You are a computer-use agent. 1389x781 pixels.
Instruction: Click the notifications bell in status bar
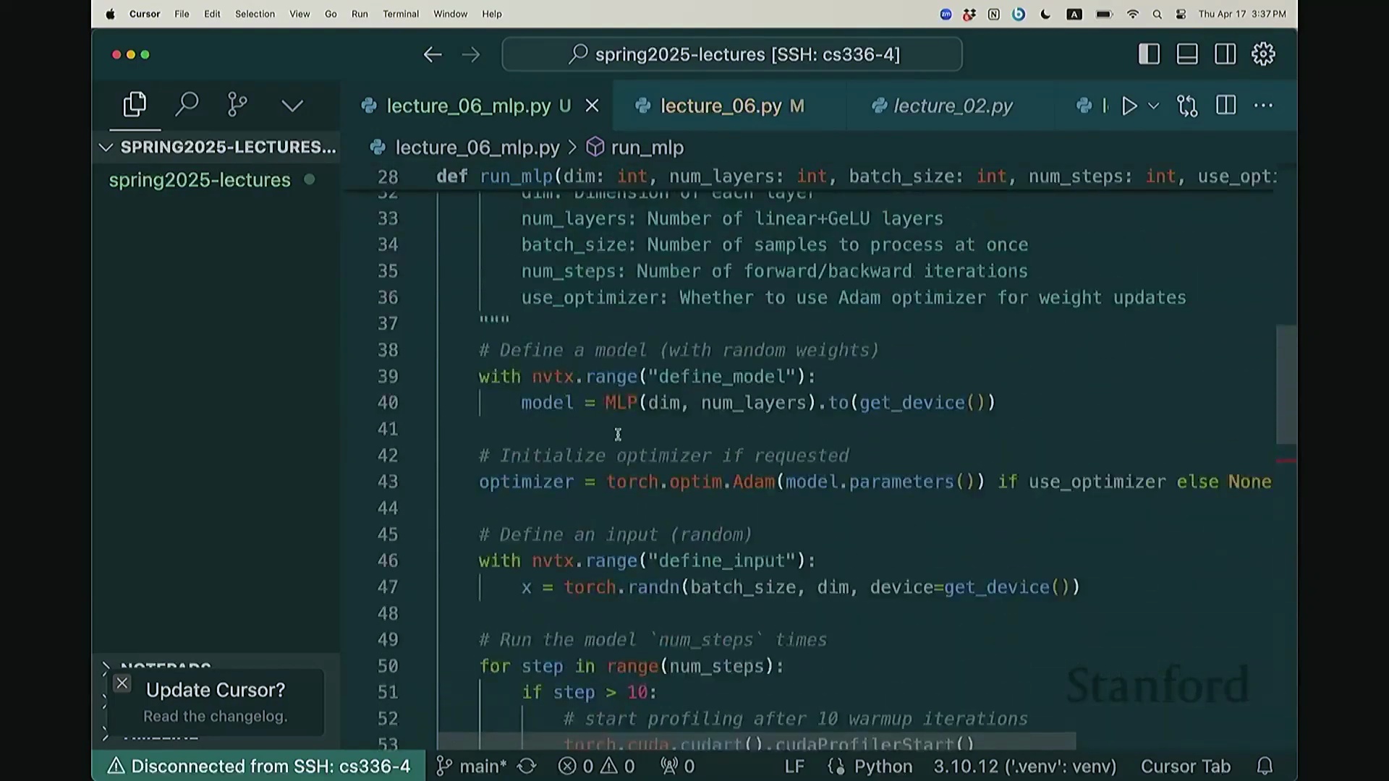[1265, 766]
